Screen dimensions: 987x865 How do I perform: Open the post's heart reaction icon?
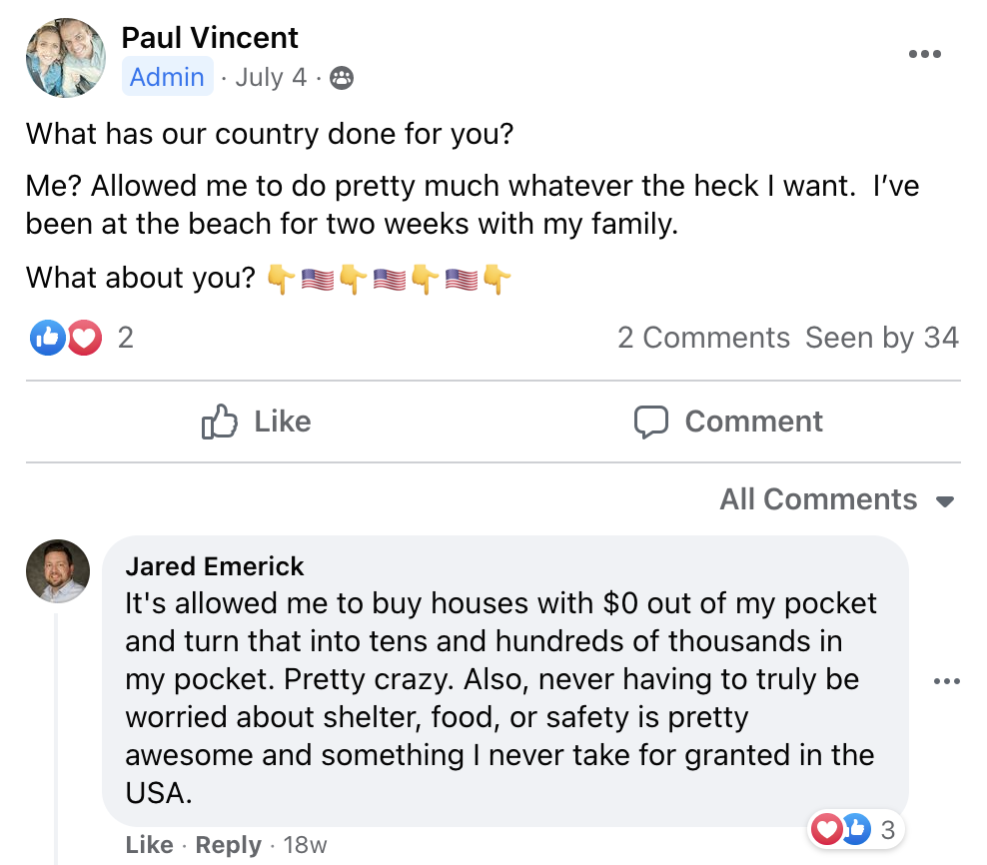tap(85, 339)
